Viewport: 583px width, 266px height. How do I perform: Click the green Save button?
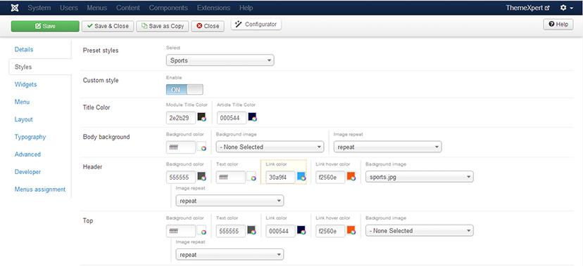(45, 26)
